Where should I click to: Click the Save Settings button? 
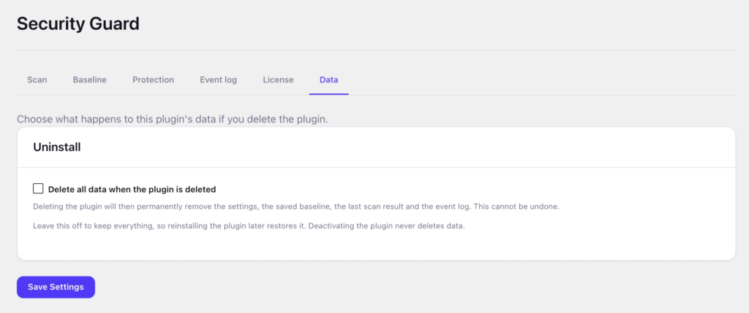coord(56,287)
